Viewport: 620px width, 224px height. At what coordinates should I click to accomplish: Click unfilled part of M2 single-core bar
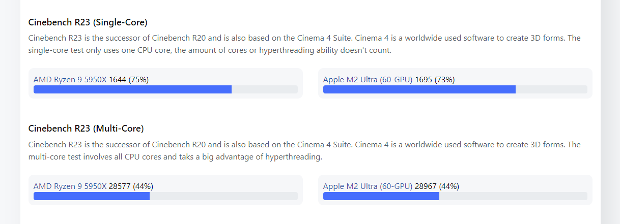click(551, 89)
